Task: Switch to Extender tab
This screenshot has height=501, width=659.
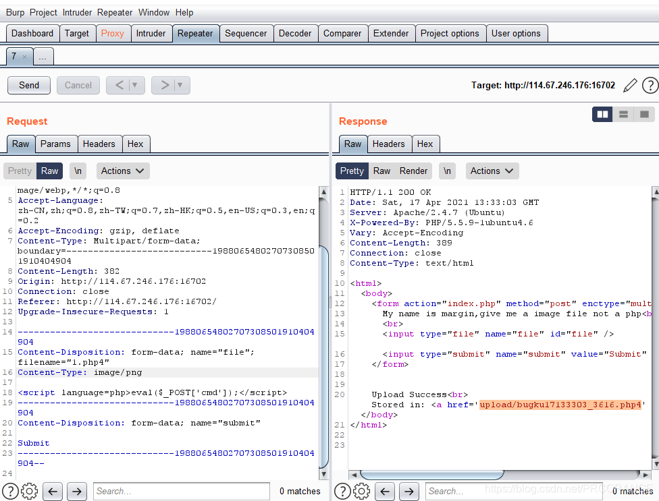Action: coord(391,34)
